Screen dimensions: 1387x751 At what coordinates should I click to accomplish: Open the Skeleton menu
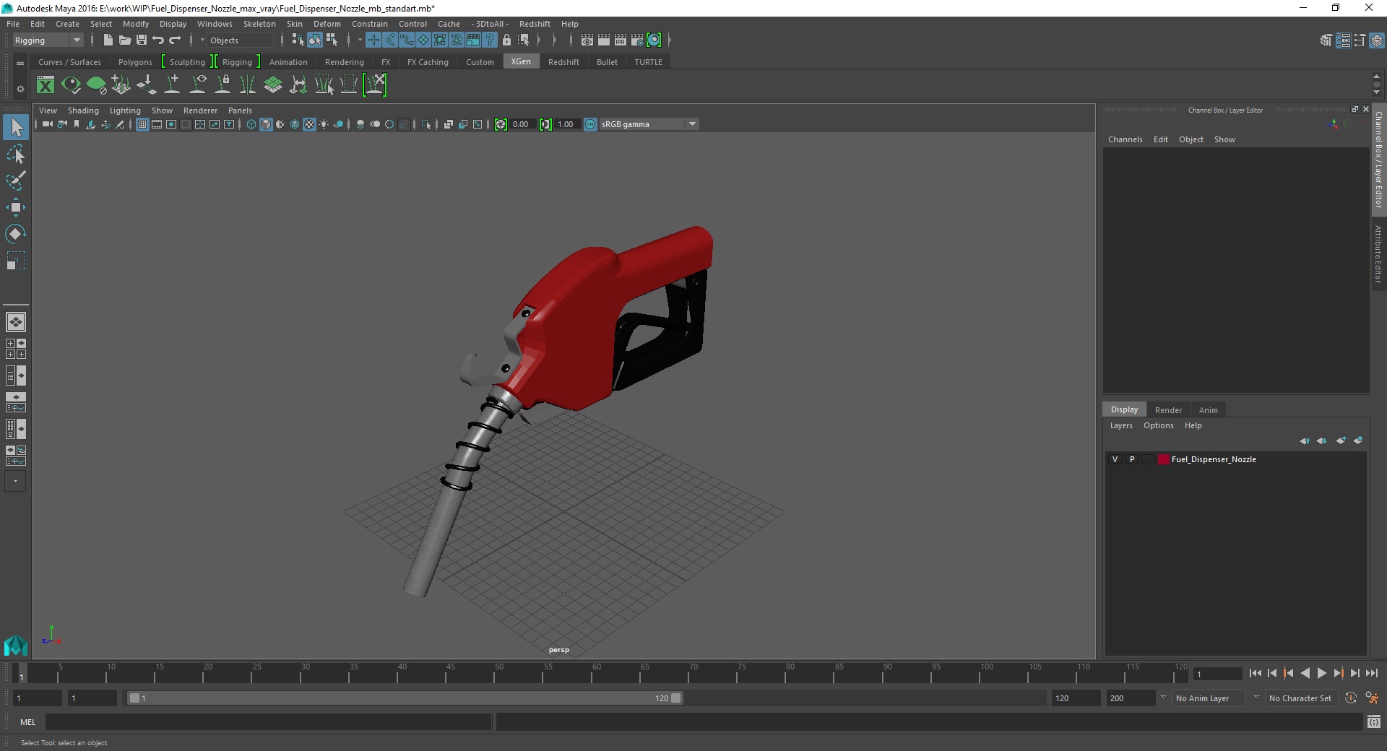[259, 24]
